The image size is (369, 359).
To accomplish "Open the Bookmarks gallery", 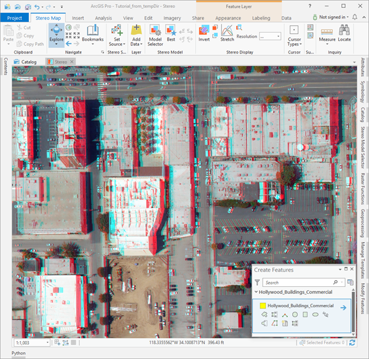I will pyautogui.click(x=93, y=34).
